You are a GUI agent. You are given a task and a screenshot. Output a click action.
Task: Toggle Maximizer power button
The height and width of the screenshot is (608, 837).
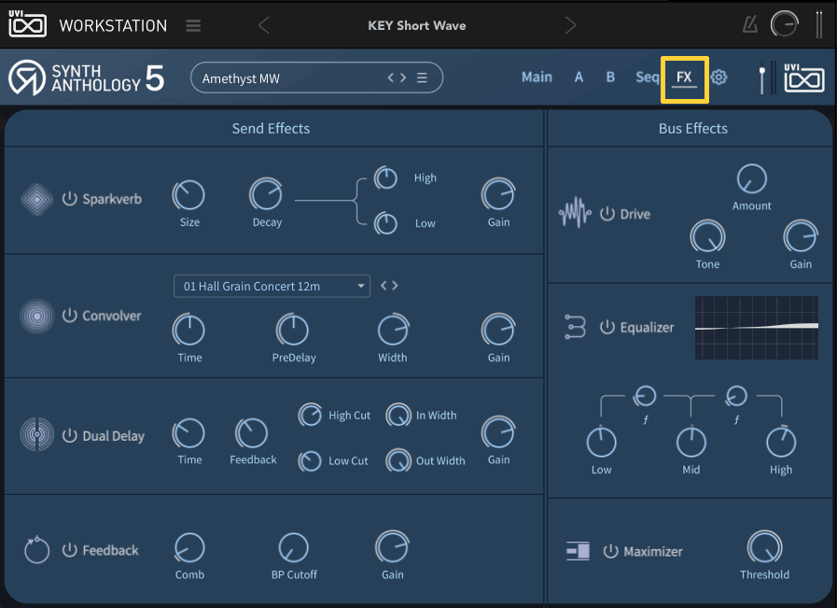[x=610, y=551]
